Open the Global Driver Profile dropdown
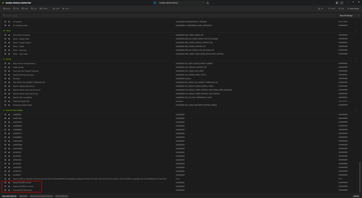 point(181,3)
